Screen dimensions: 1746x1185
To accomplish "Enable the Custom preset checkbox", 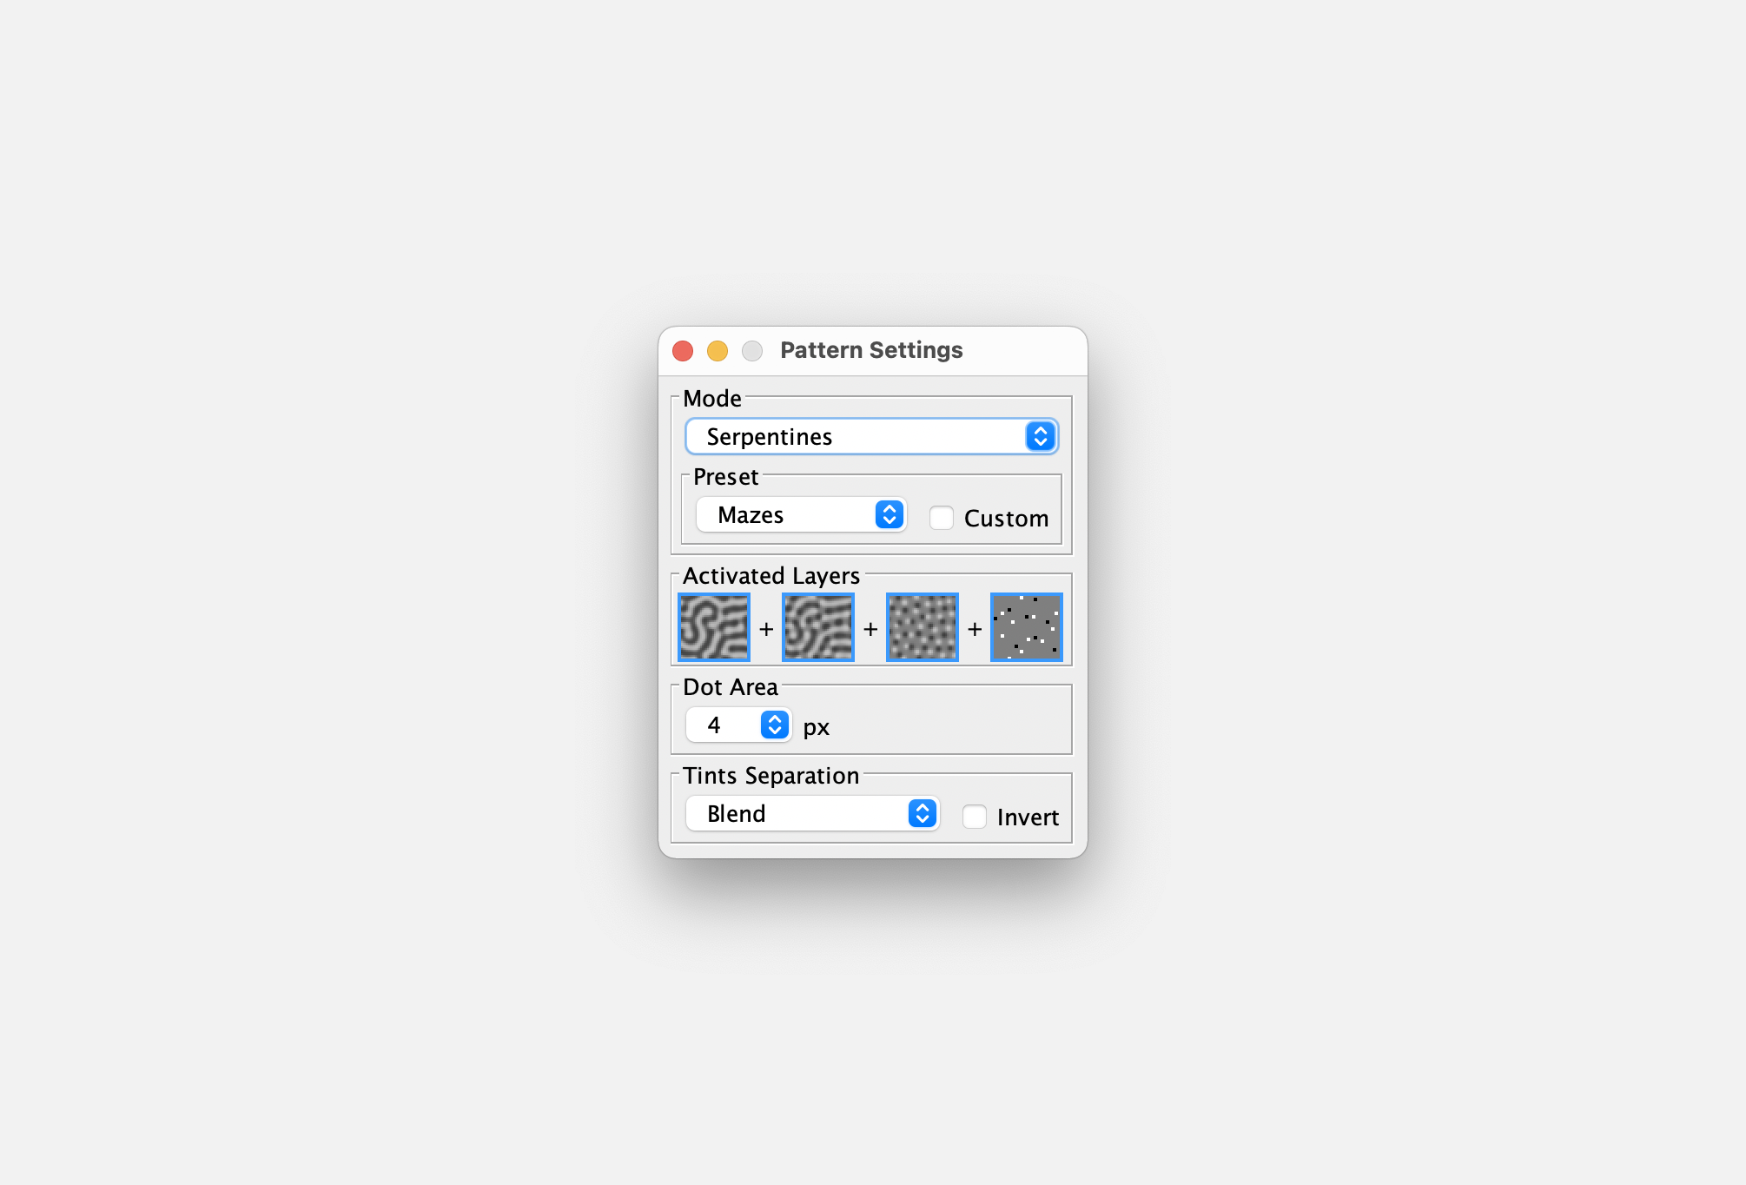I will tap(942, 518).
